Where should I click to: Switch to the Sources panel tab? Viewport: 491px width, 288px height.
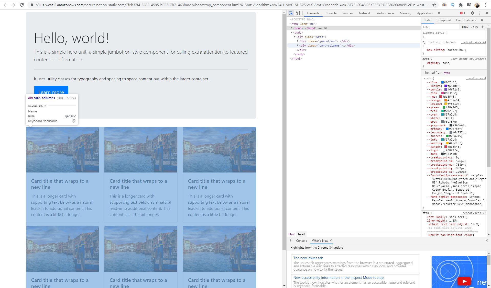(347, 13)
